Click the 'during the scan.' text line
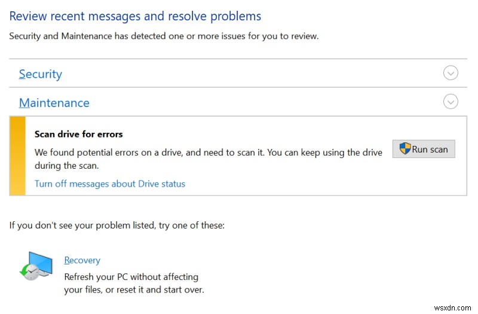This screenshot has height=314, width=478. click(66, 166)
